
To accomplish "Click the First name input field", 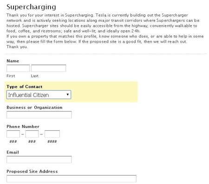I will (x=18, y=68).
